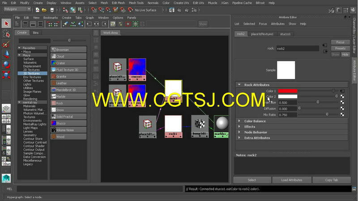The width and height of the screenshot is (358, 201).
Task: Select the Rotate tool sphere icon
Action: pos(6,64)
